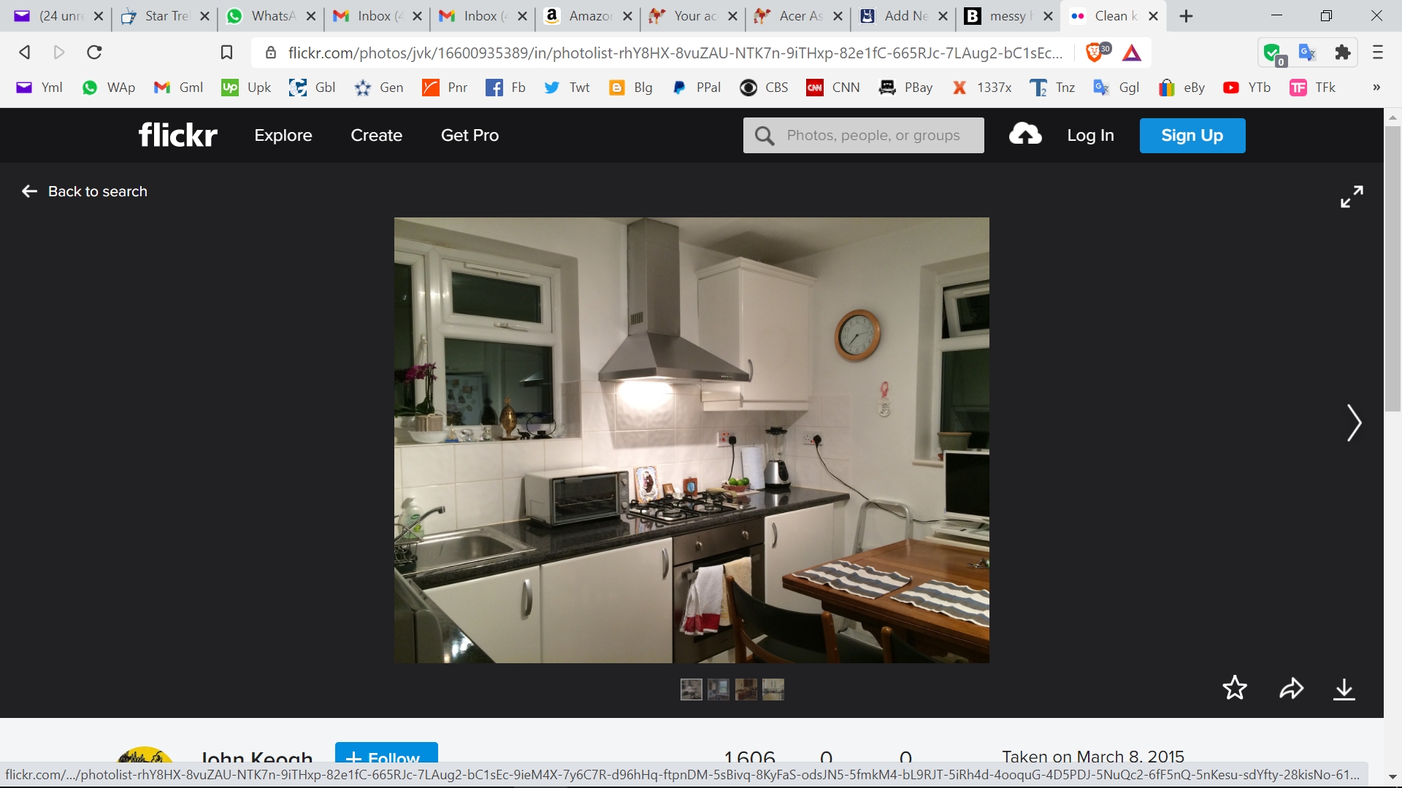
Task: Open the browser extensions puzzle icon
Action: pos(1342,53)
